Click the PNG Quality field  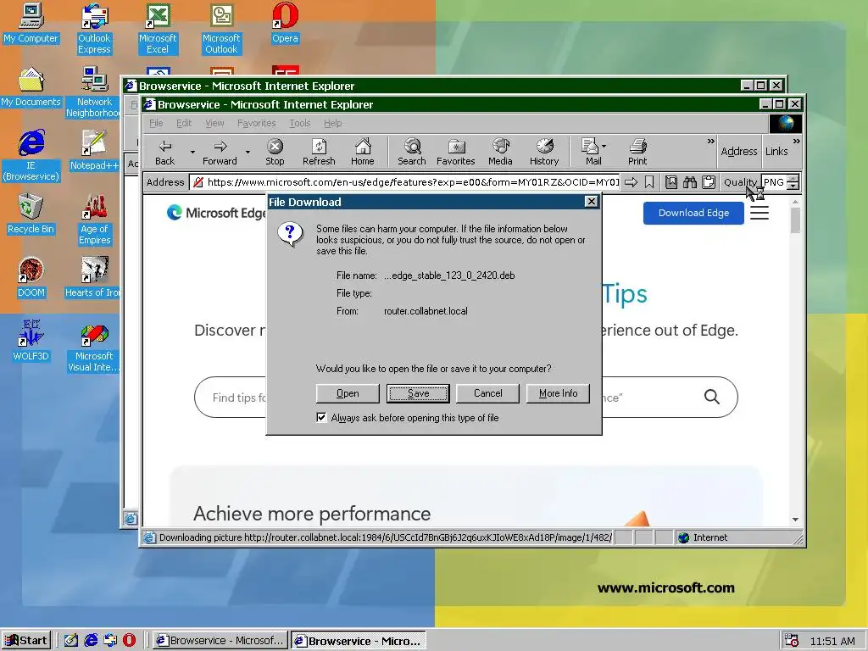774,182
